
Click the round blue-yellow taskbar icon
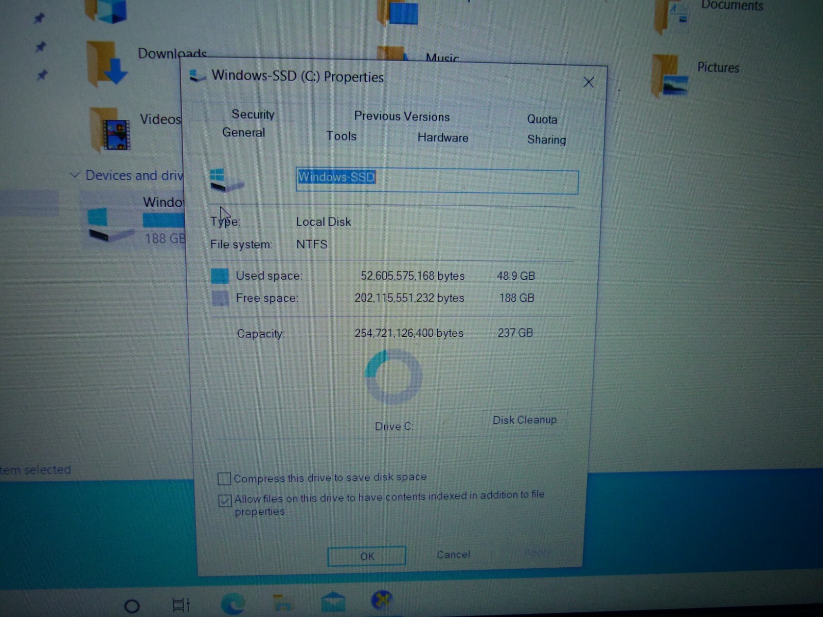382,600
